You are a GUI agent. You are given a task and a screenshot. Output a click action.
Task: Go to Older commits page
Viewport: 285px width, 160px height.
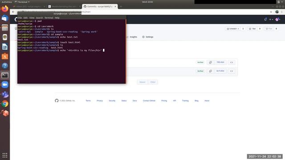[153, 82]
